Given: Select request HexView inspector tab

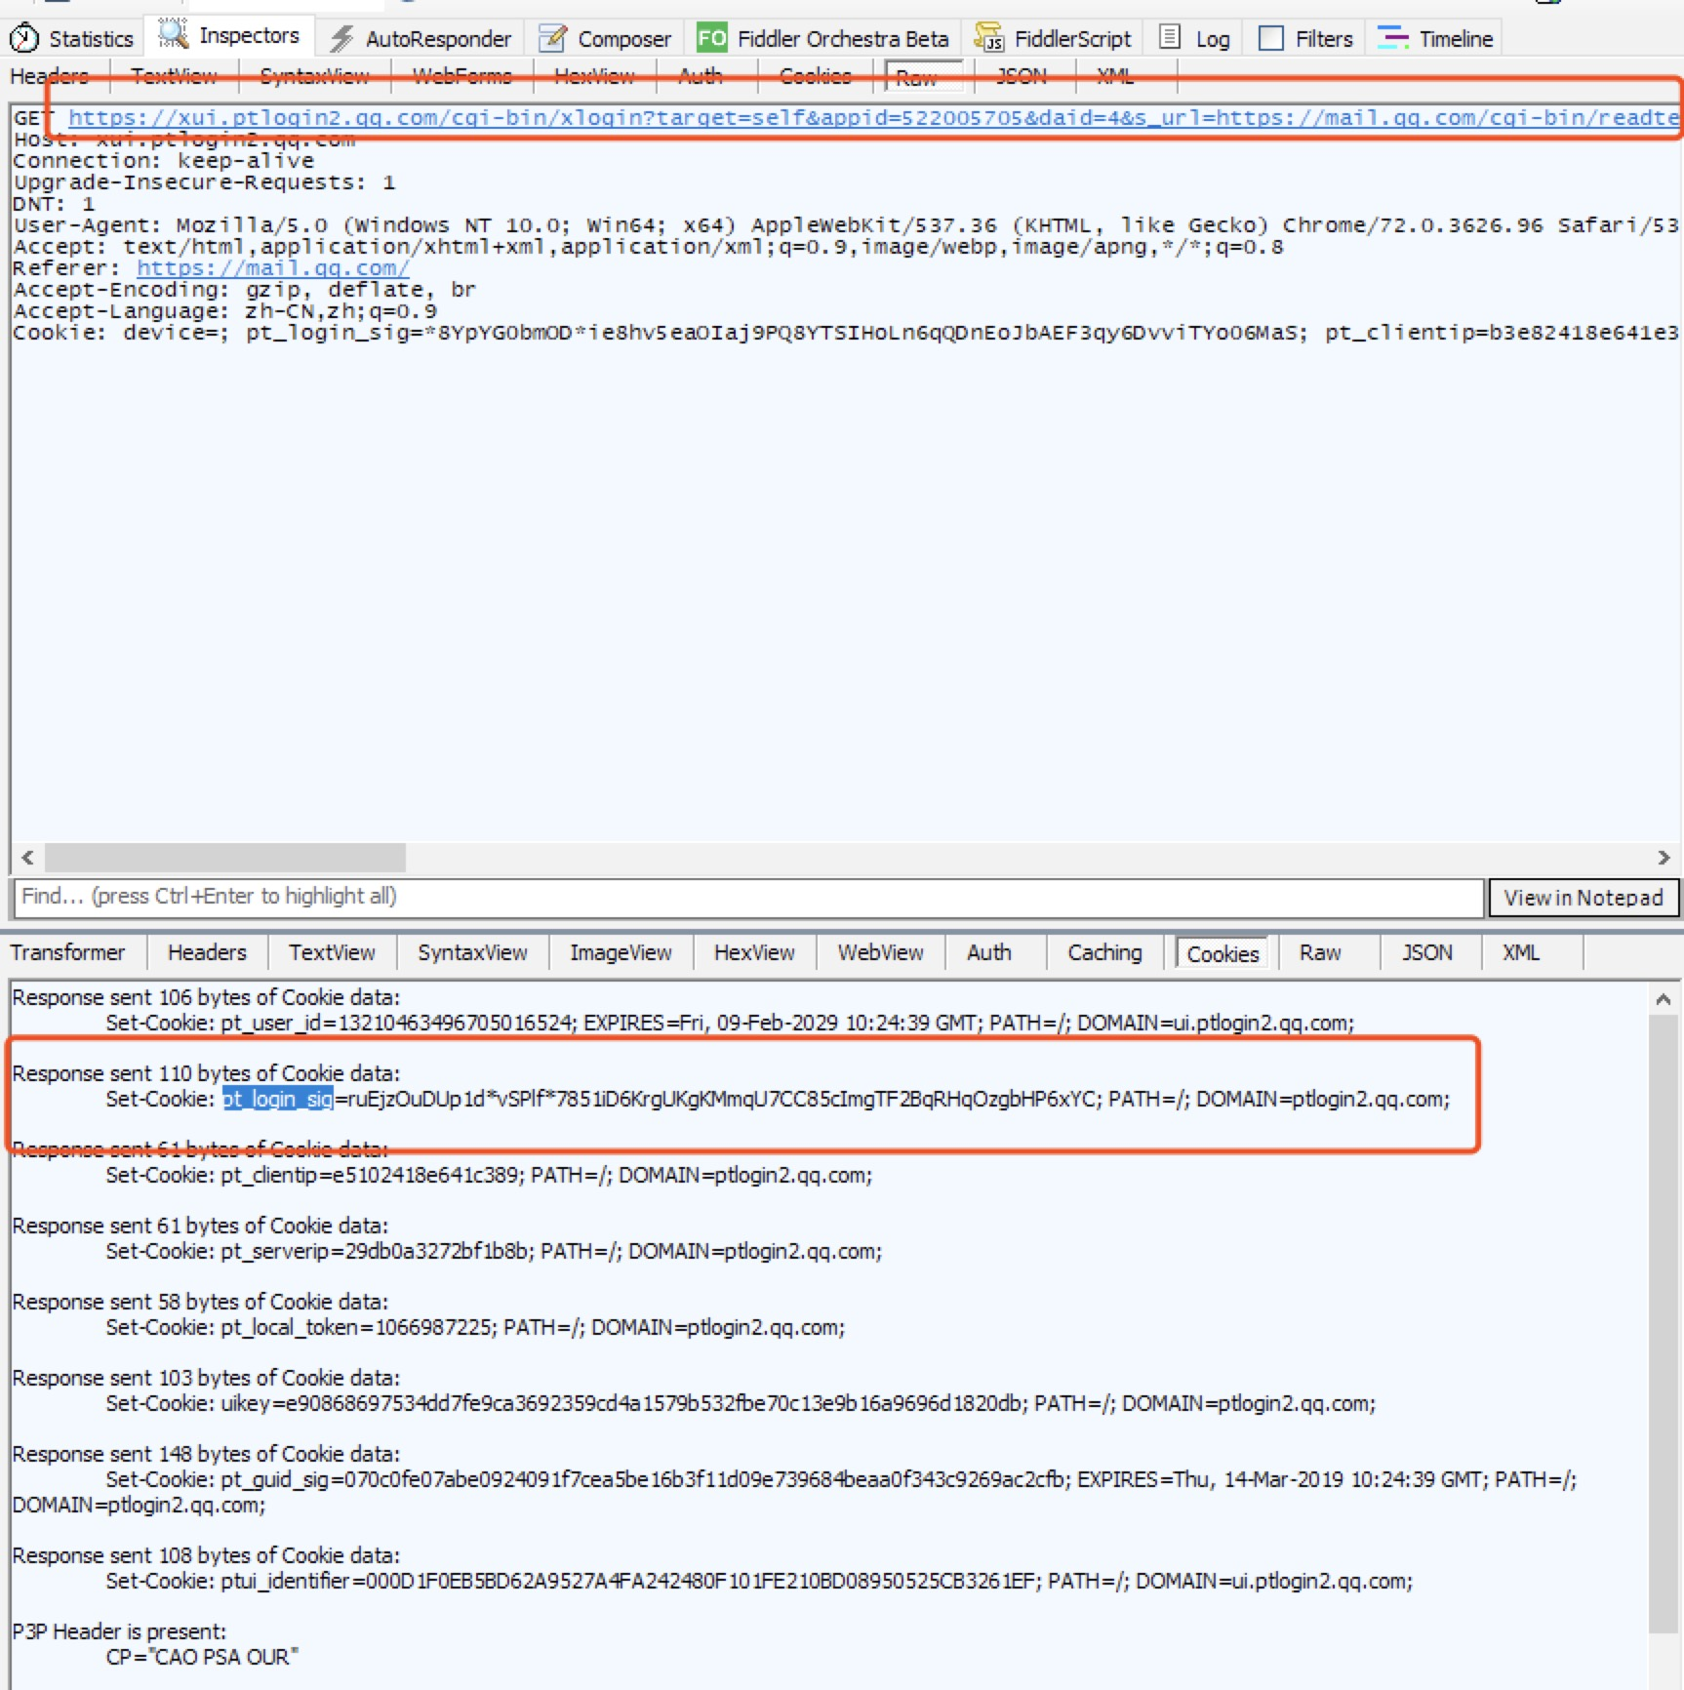Looking at the screenshot, I should tap(594, 76).
